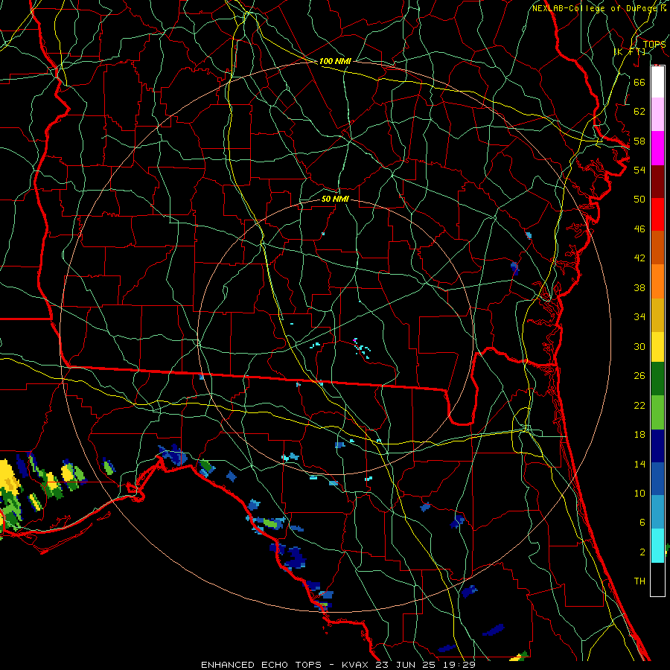Viewport: 670px width, 670px height.
Task: Click the TH threshold label on the legend
Action: [x=639, y=581]
